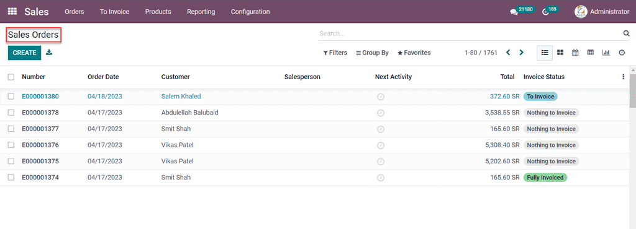Open the activities clock icon
Image resolution: width=636 pixels, height=229 pixels.
pos(545,12)
